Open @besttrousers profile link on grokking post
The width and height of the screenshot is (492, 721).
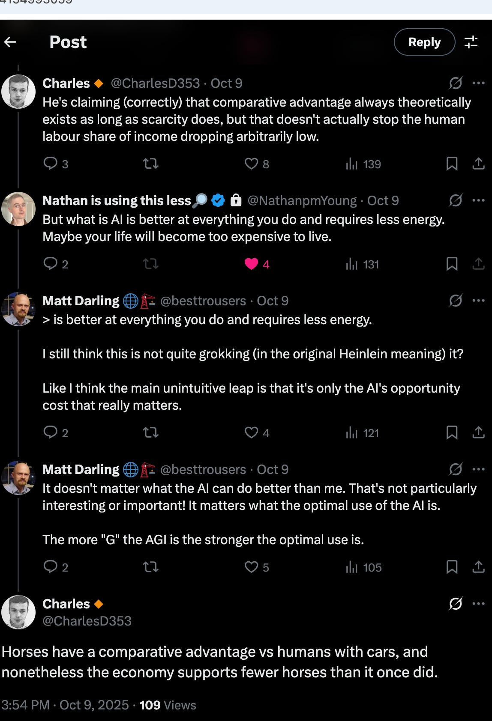point(203,301)
